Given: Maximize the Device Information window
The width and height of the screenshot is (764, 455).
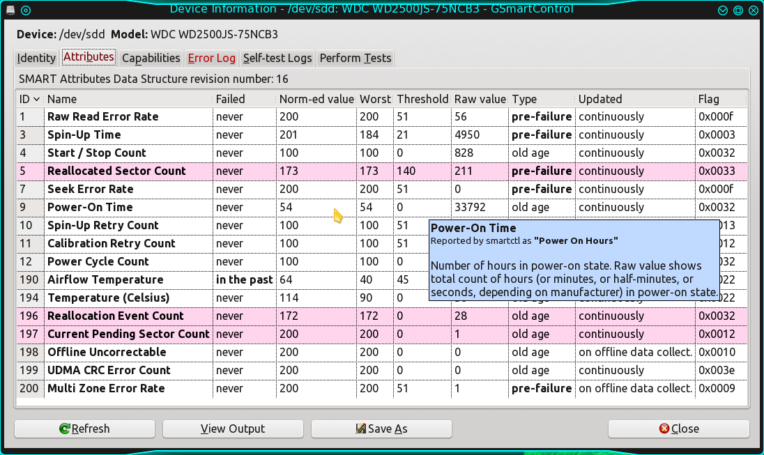Looking at the screenshot, I should (738, 10).
